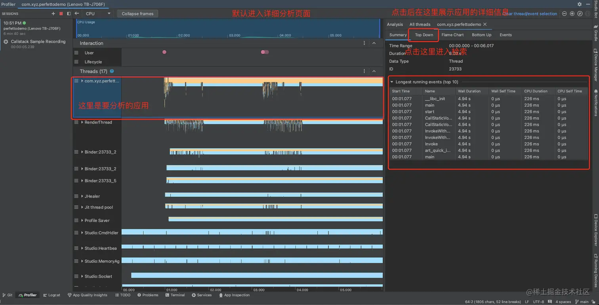The width and height of the screenshot is (599, 305).
Task: Stop the current profiling session
Action: coord(61,13)
